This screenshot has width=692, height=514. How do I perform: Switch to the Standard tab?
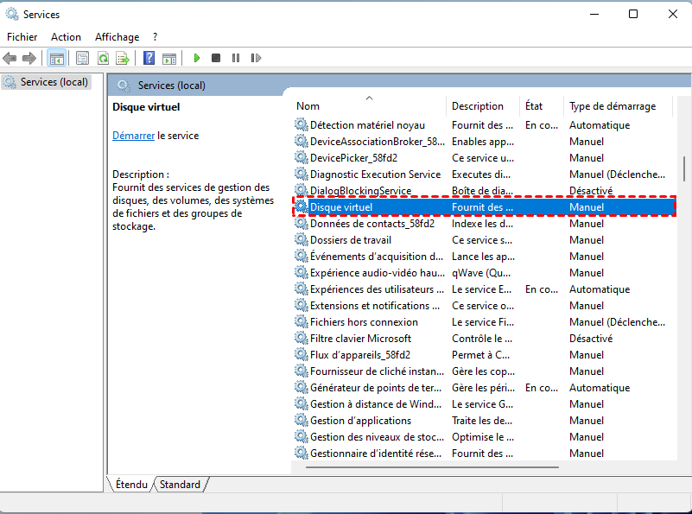coord(180,485)
